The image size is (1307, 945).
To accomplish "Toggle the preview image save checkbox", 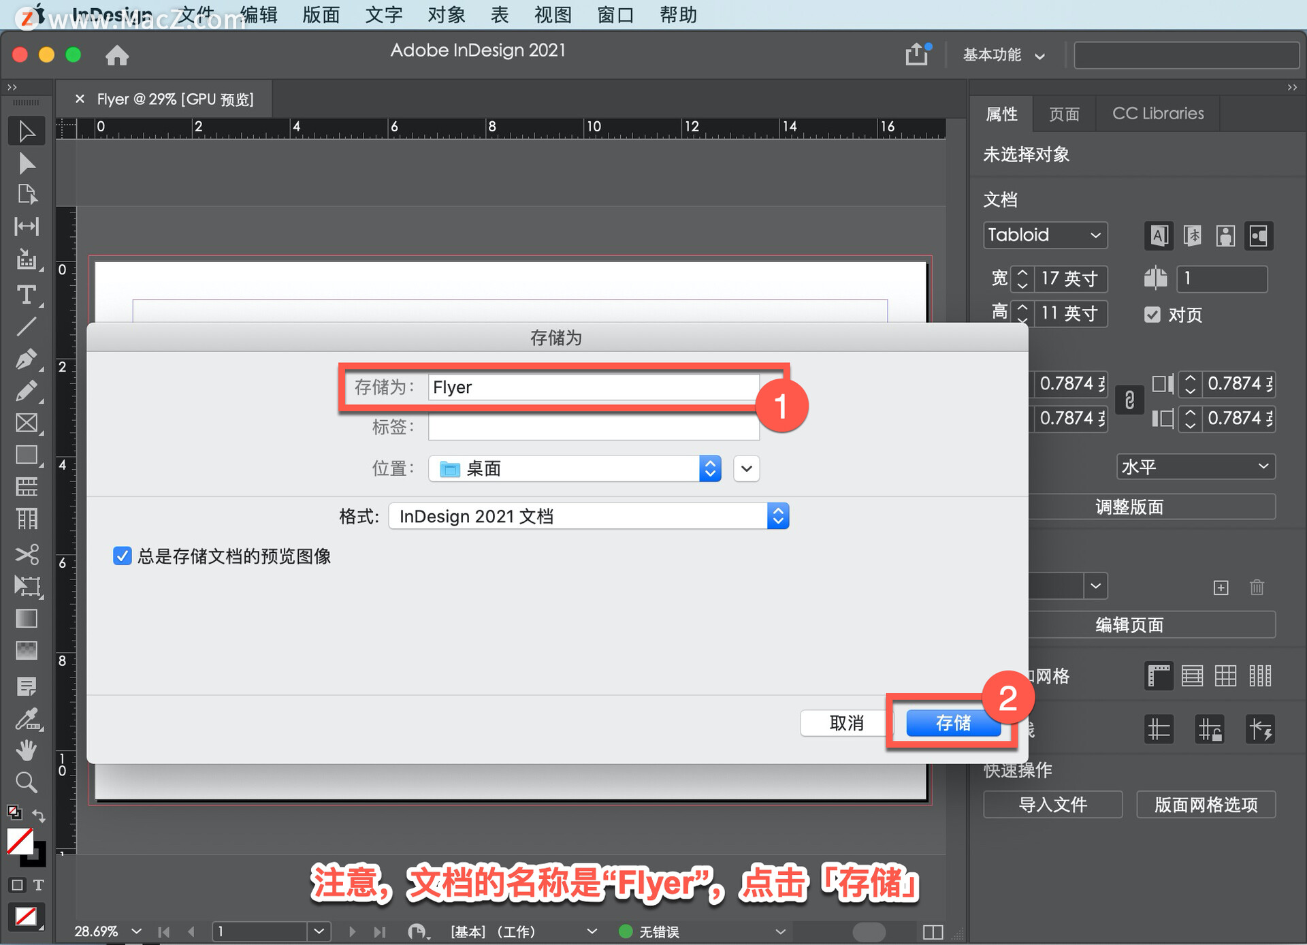I will coord(122,556).
